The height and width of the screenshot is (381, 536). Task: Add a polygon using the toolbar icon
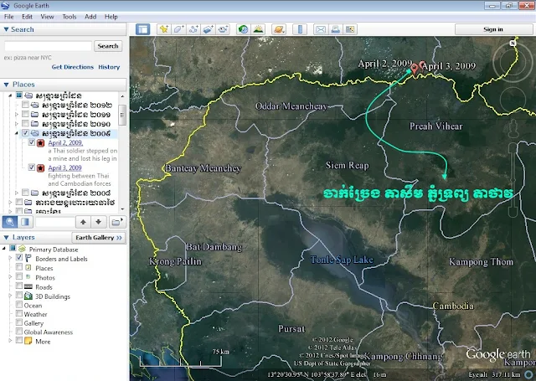(178, 29)
